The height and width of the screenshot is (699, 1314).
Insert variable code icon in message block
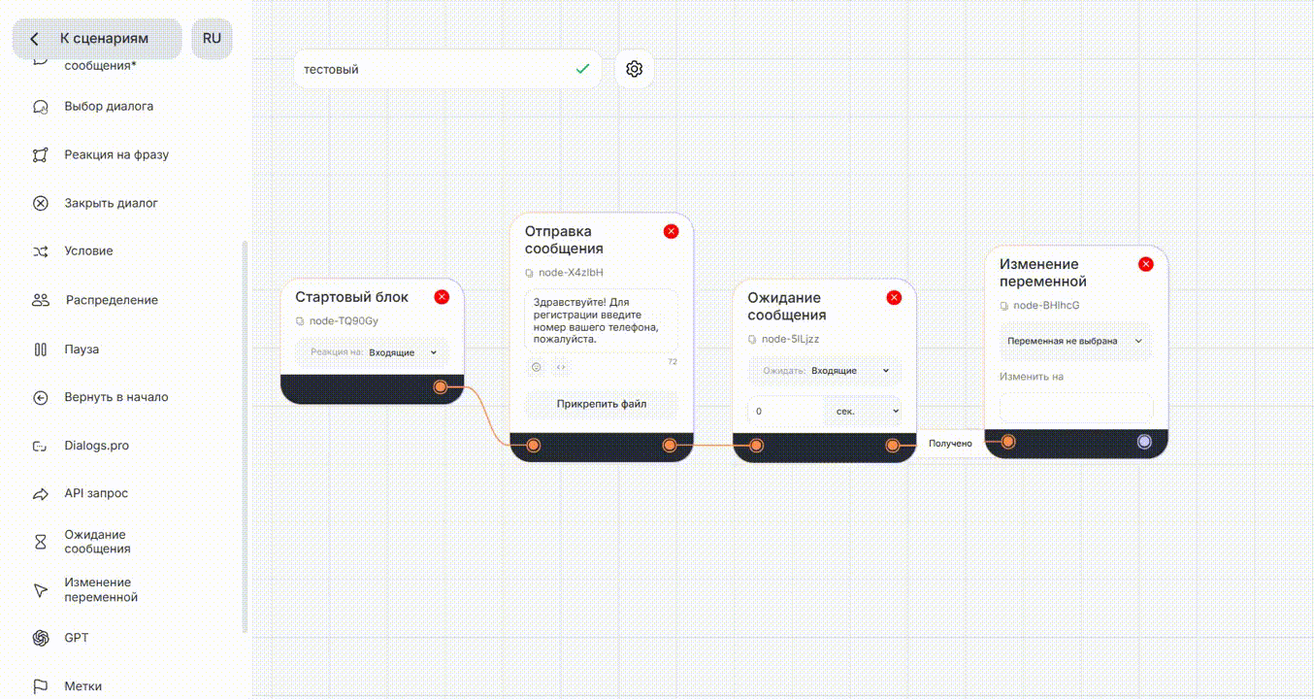pos(561,367)
